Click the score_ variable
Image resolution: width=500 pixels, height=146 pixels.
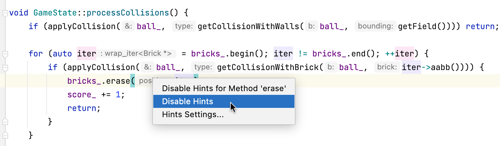[81, 95]
